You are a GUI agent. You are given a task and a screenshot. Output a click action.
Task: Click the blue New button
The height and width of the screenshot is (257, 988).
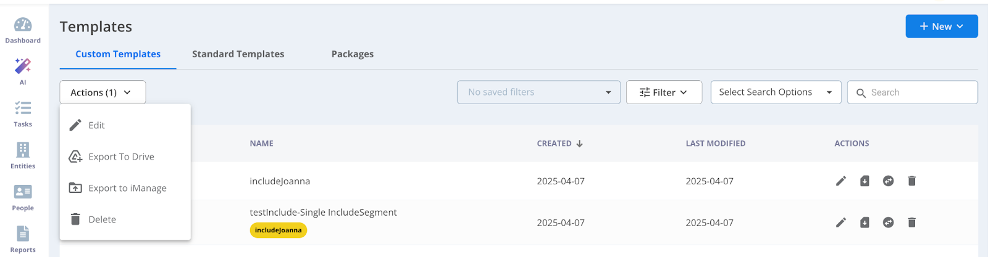941,27
